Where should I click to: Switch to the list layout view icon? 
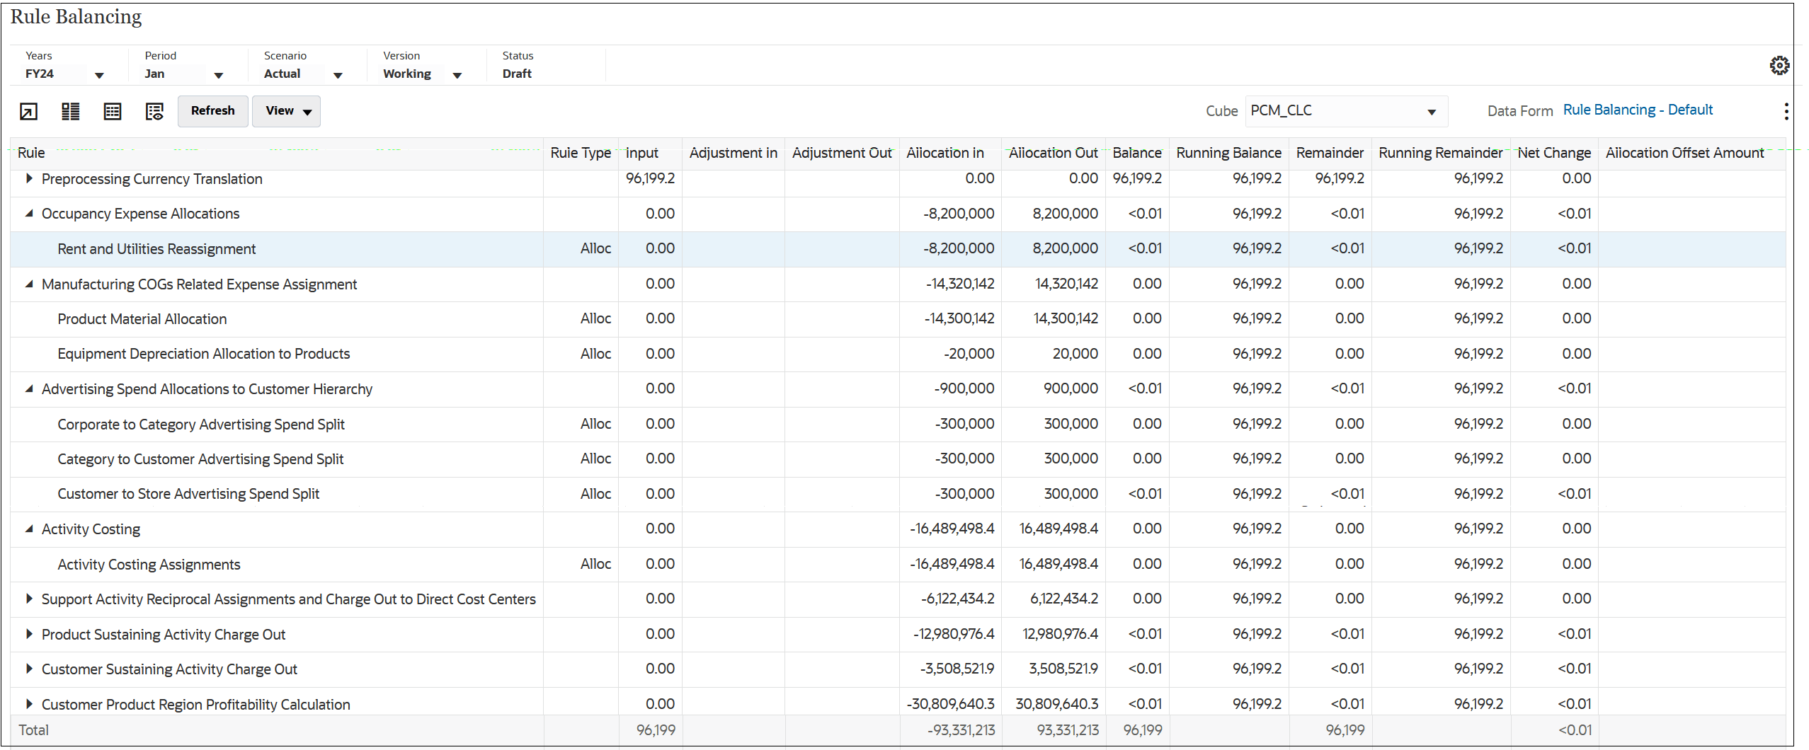pos(70,111)
